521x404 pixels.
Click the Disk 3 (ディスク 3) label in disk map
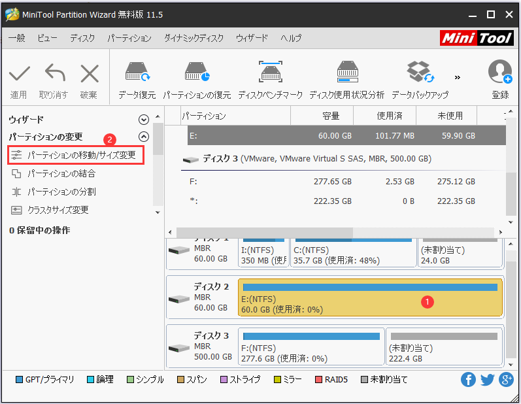coord(211,335)
